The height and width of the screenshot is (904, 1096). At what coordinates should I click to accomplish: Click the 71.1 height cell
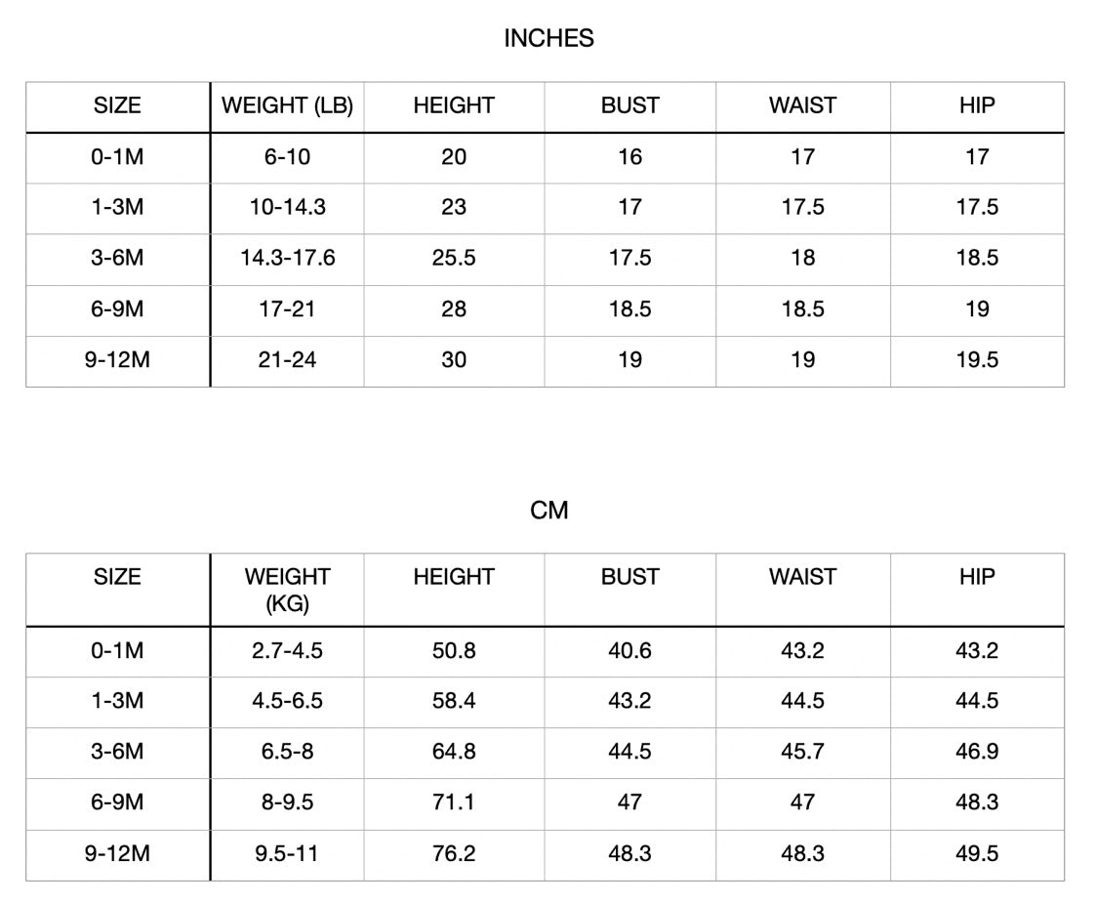click(x=454, y=802)
